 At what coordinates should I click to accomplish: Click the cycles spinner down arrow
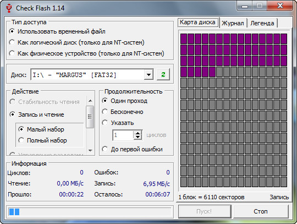tap(138, 137)
